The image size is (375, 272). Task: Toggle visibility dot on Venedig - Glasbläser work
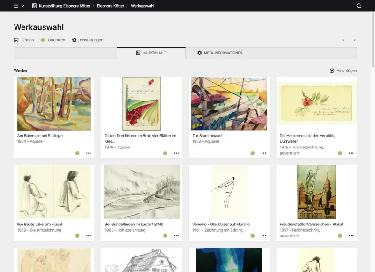pyautogui.click(x=252, y=235)
